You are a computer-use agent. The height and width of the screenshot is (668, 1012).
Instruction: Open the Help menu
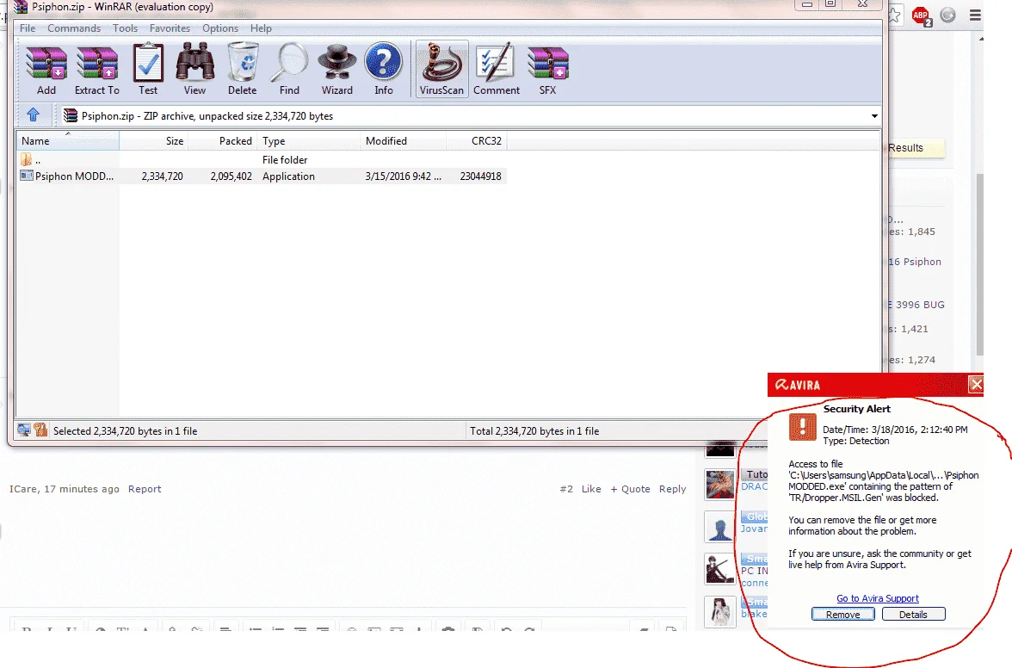tap(261, 28)
